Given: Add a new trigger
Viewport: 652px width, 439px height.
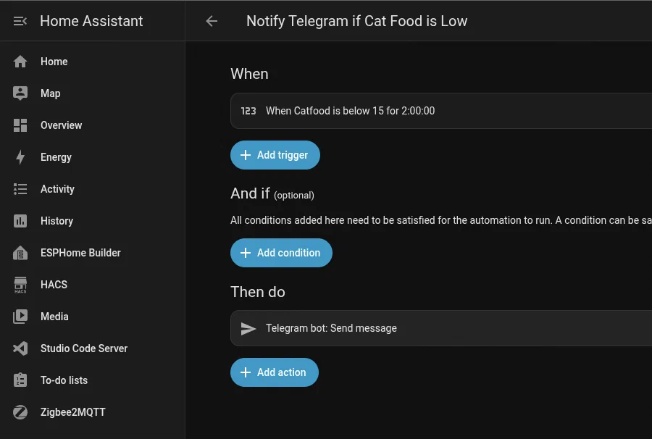Looking at the screenshot, I should tap(275, 155).
